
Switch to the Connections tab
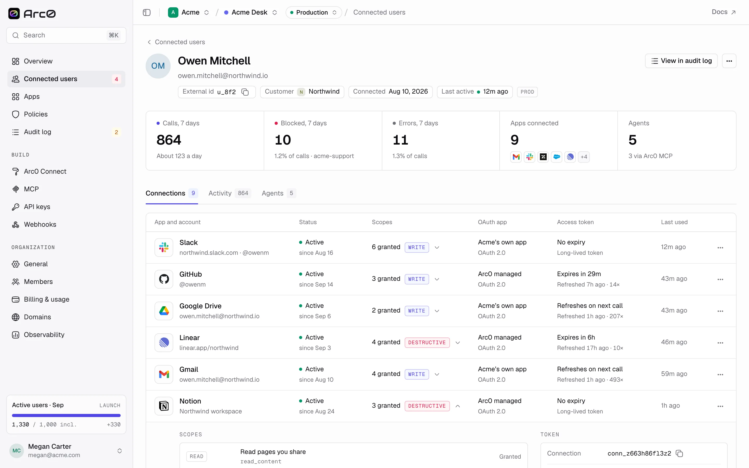coord(172,193)
